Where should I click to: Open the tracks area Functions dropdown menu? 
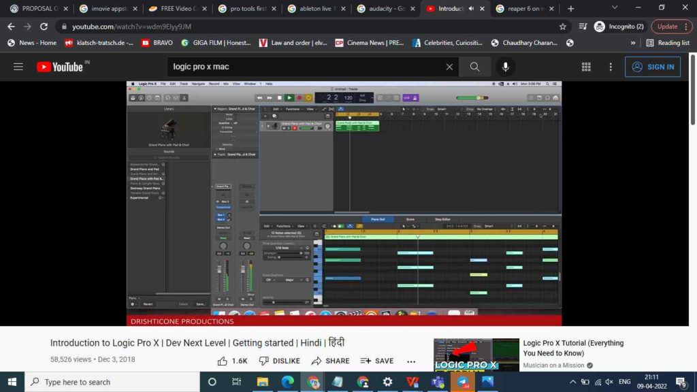pyautogui.click(x=293, y=109)
